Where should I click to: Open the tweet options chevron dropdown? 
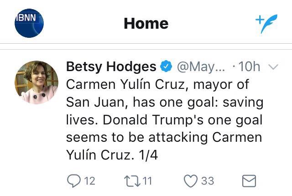tap(274, 67)
